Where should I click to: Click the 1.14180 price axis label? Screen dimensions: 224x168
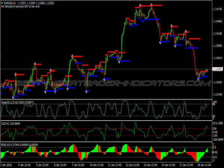pos(218,34)
